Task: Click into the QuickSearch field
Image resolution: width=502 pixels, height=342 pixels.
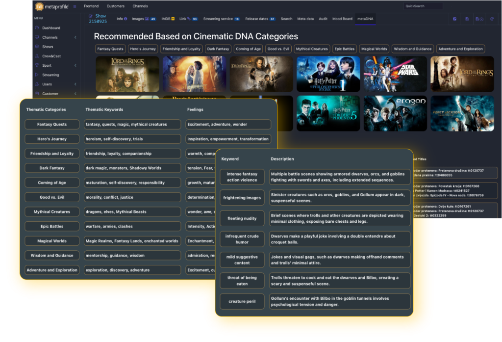Action: (x=423, y=6)
